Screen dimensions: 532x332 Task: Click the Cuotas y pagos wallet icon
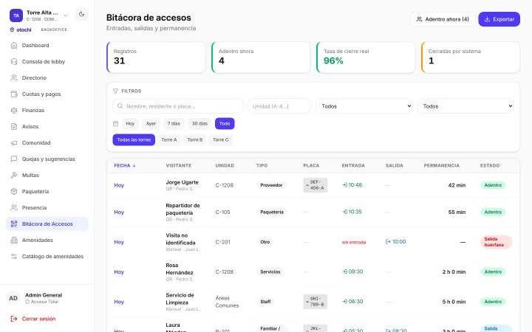tap(14, 94)
